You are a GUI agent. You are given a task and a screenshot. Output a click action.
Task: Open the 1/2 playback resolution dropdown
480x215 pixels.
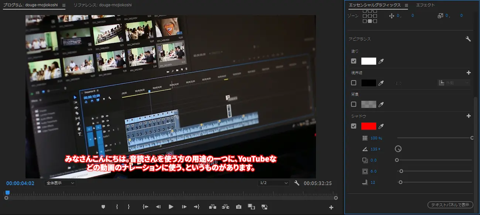click(x=273, y=183)
